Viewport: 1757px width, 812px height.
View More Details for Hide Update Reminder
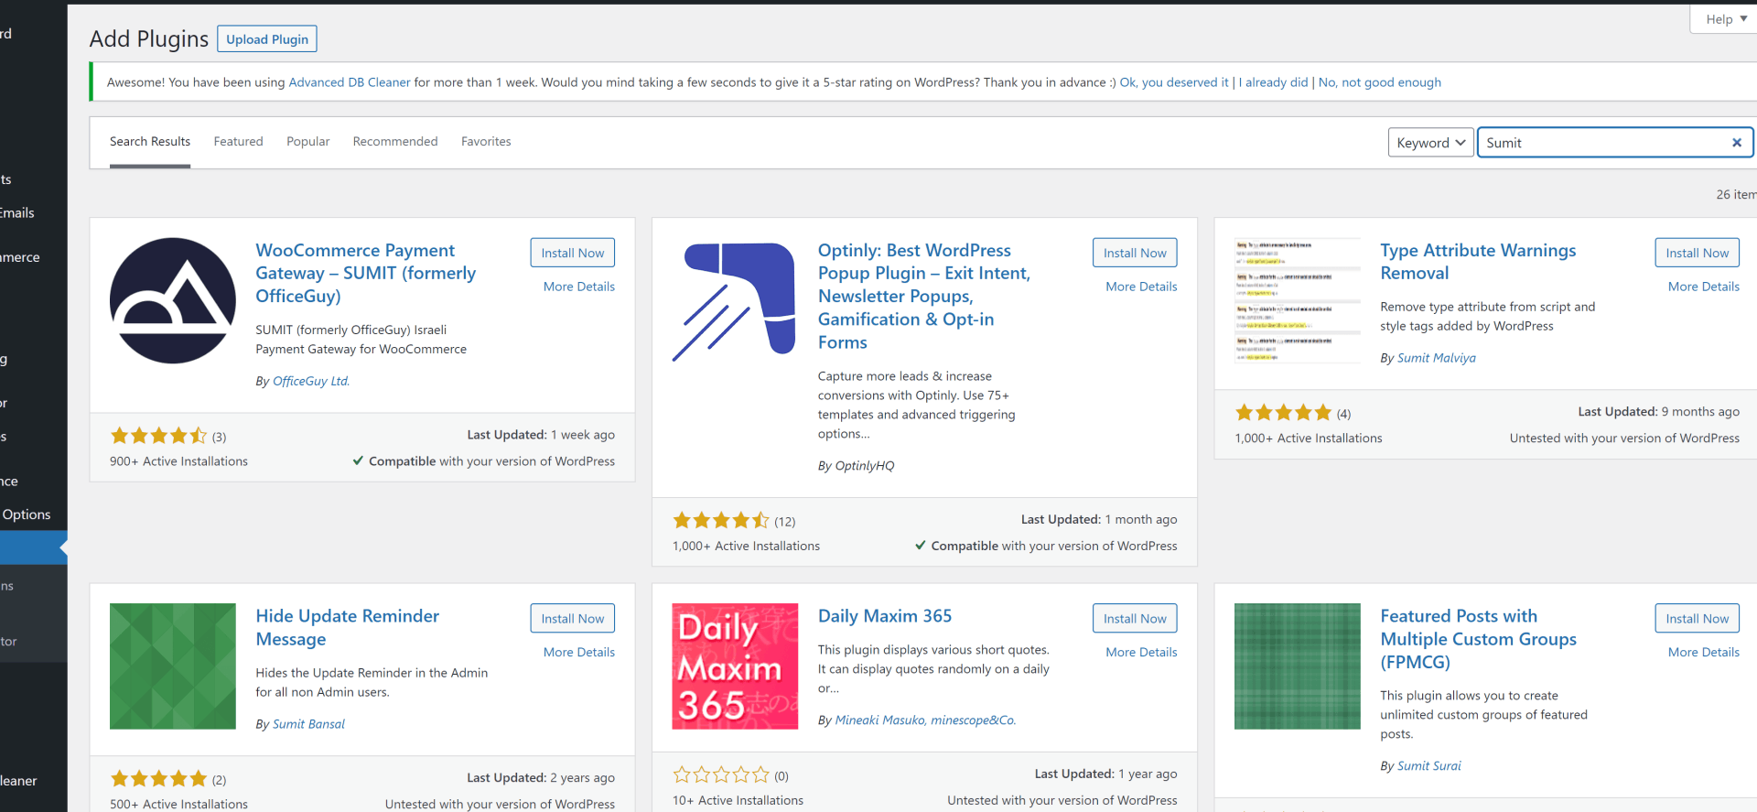pyautogui.click(x=579, y=652)
